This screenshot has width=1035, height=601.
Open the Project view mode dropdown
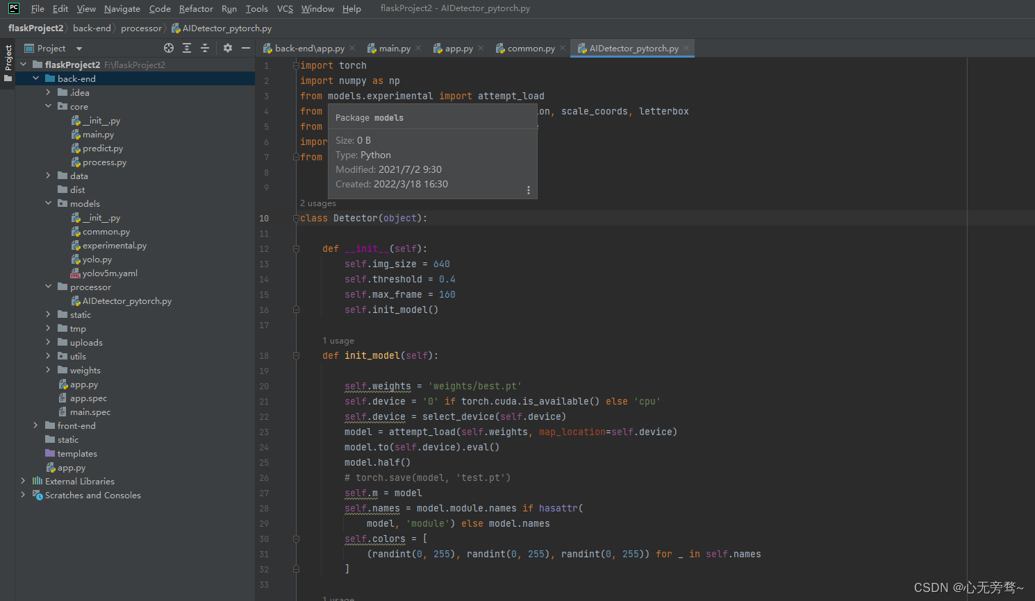pyautogui.click(x=77, y=48)
